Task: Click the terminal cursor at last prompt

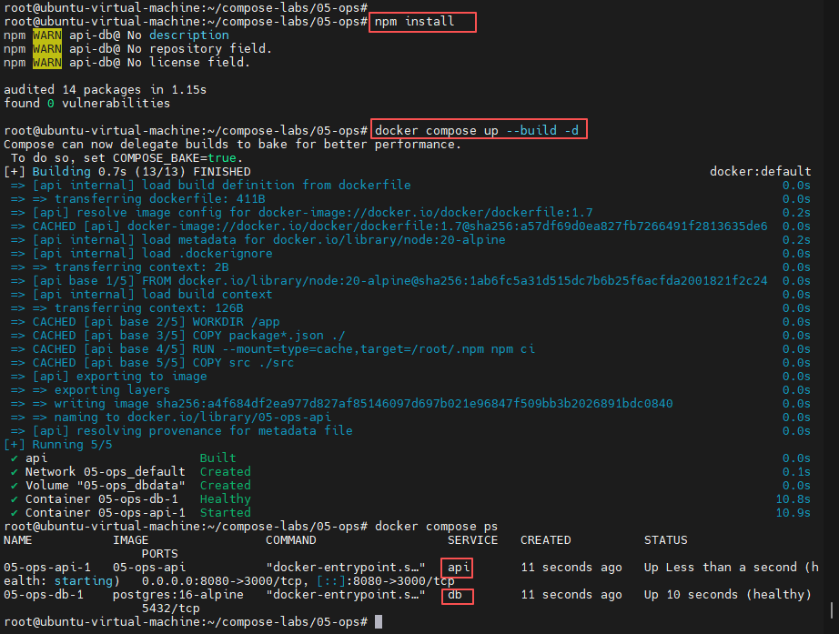Action: pos(379,621)
